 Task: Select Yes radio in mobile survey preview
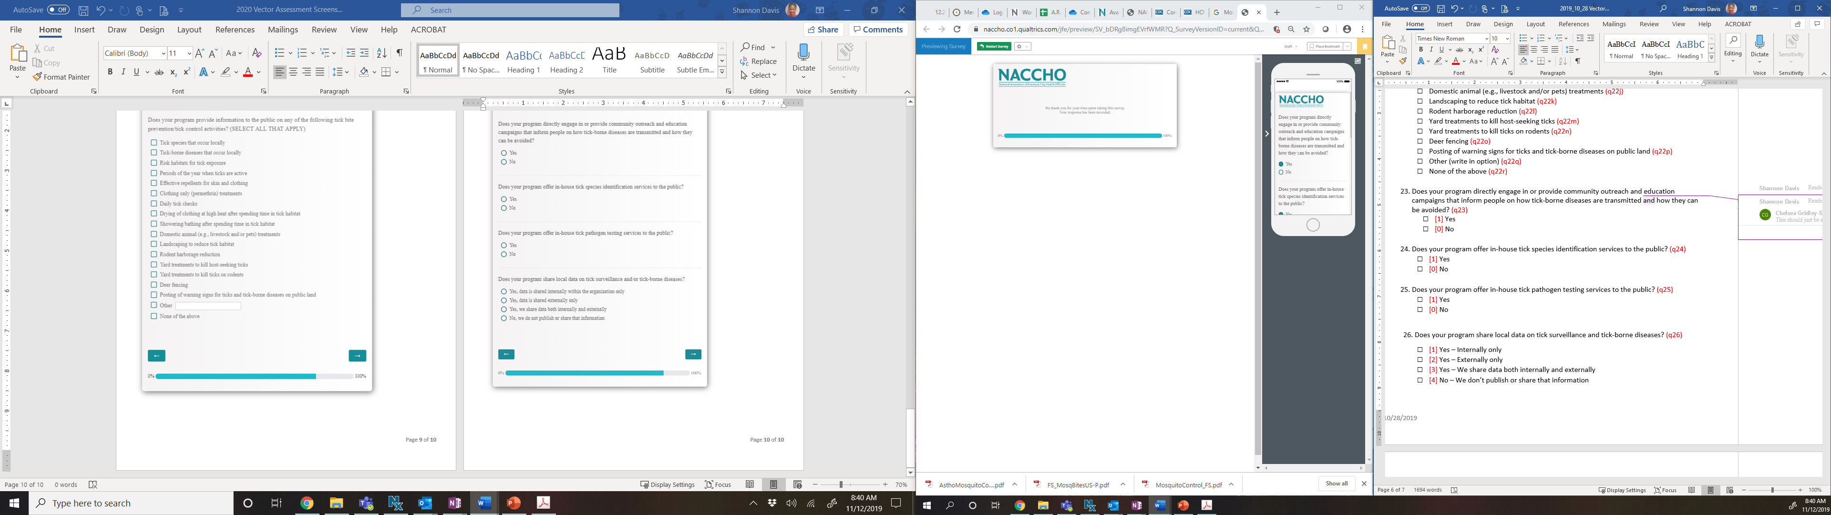1282,165
